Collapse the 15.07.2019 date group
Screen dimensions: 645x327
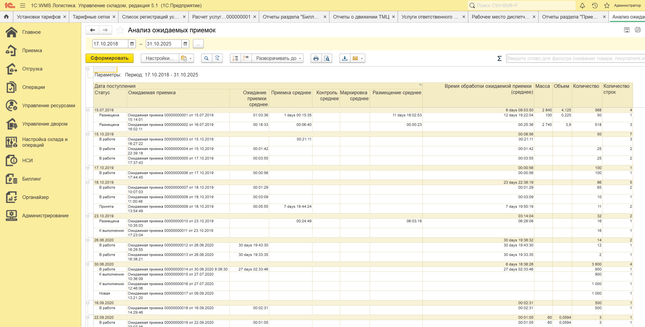[x=88, y=110]
